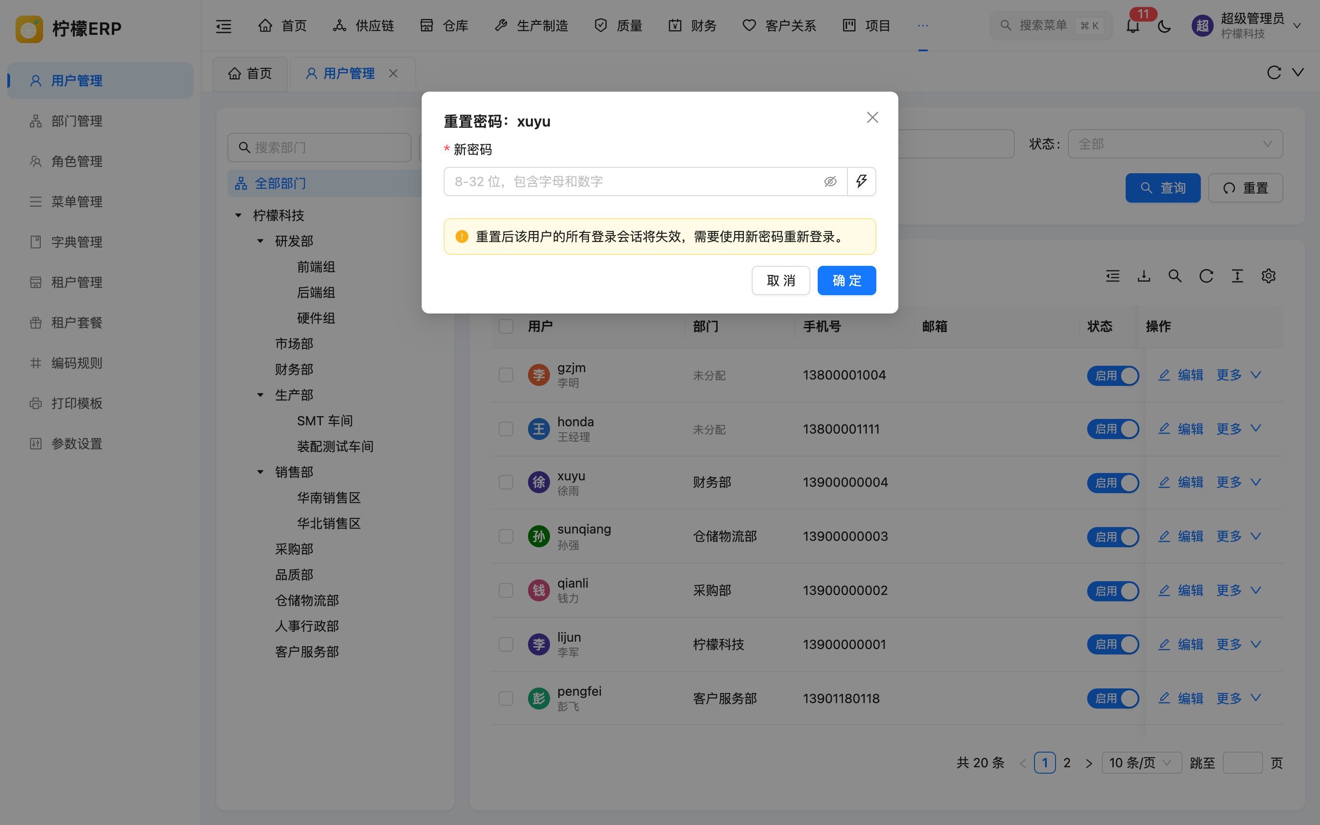Click the table indent list icon
This screenshot has height=825, width=1320.
[x=1113, y=276]
